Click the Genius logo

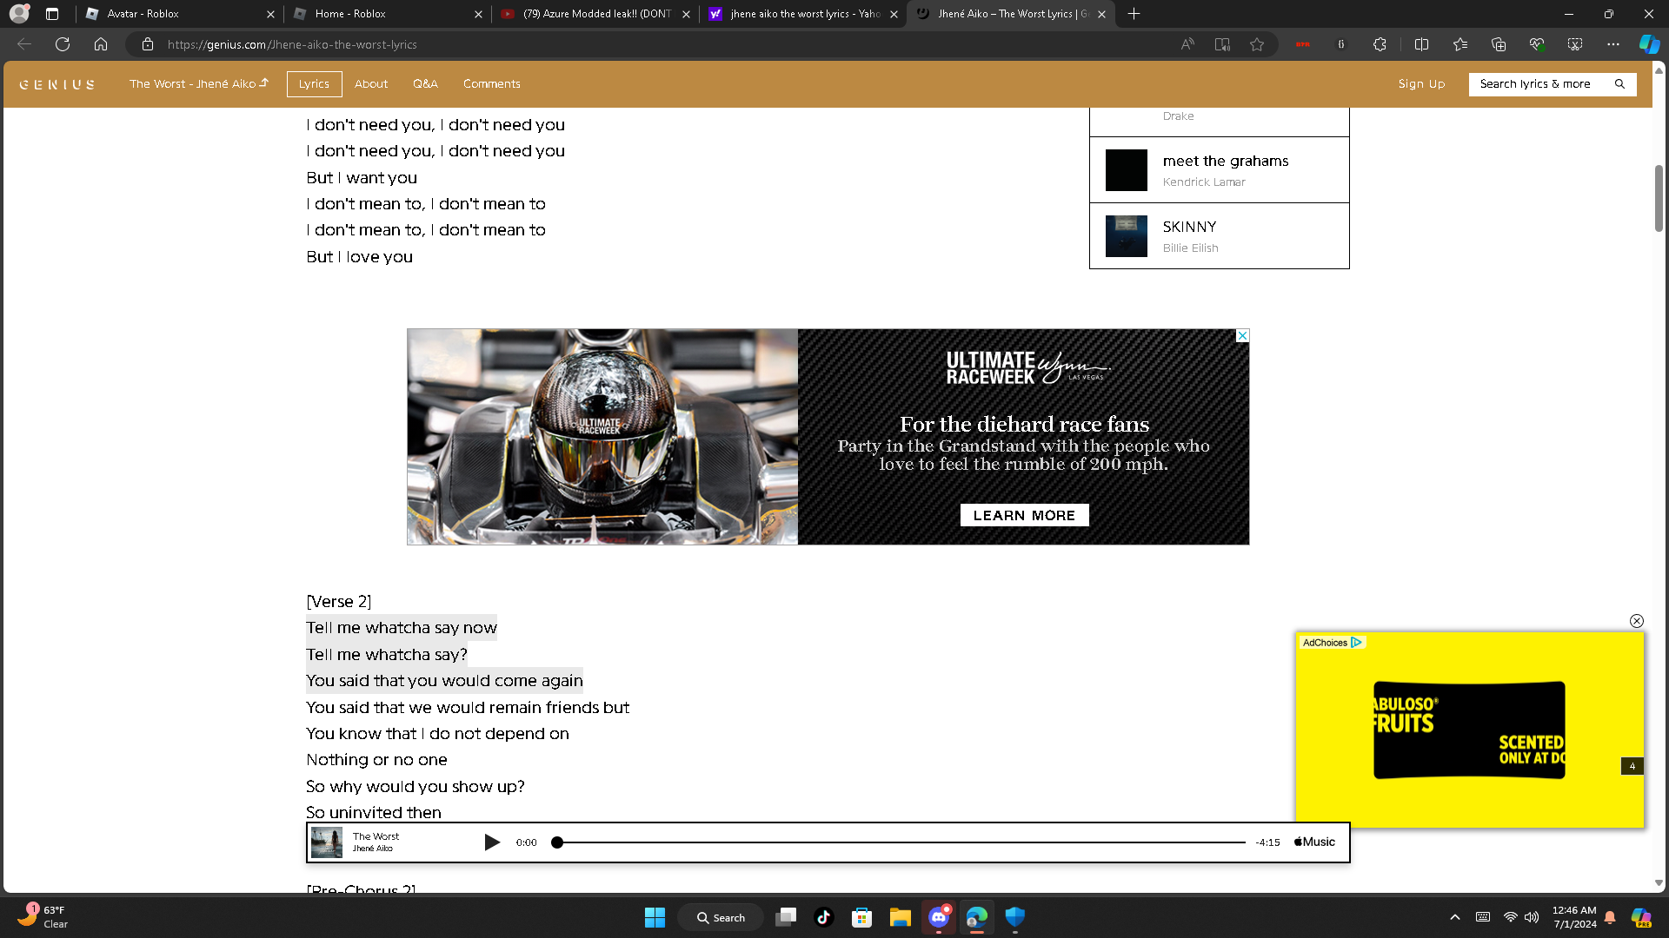click(x=57, y=84)
